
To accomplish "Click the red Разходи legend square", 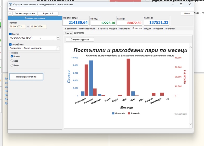I will point(129,113).
